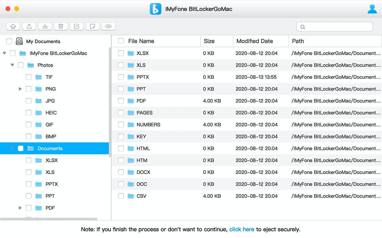Click the JPG folder icon in the tree

(x=39, y=101)
